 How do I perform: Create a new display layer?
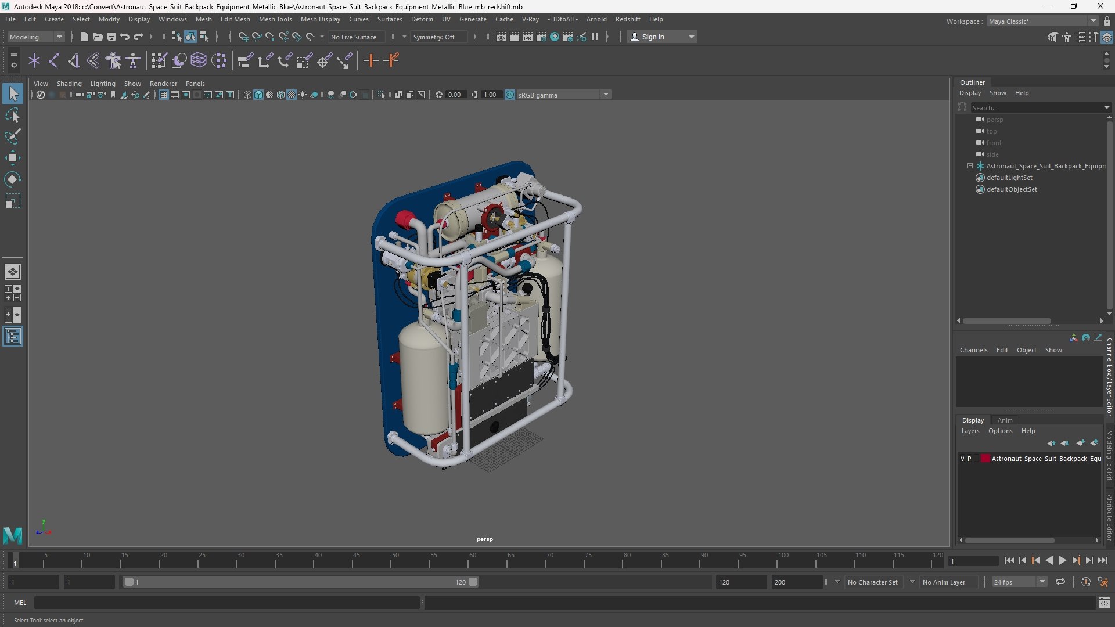coord(1080,443)
